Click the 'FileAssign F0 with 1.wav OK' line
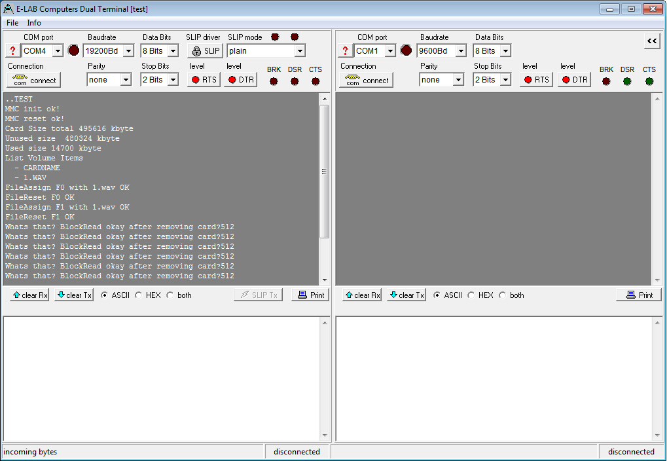Viewport: 667px width, 461px height. tap(67, 187)
